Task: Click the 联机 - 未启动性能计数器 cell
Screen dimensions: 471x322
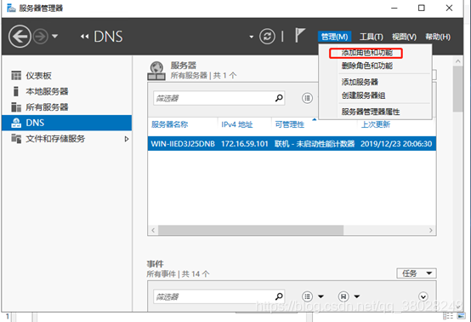Action: tap(315, 144)
